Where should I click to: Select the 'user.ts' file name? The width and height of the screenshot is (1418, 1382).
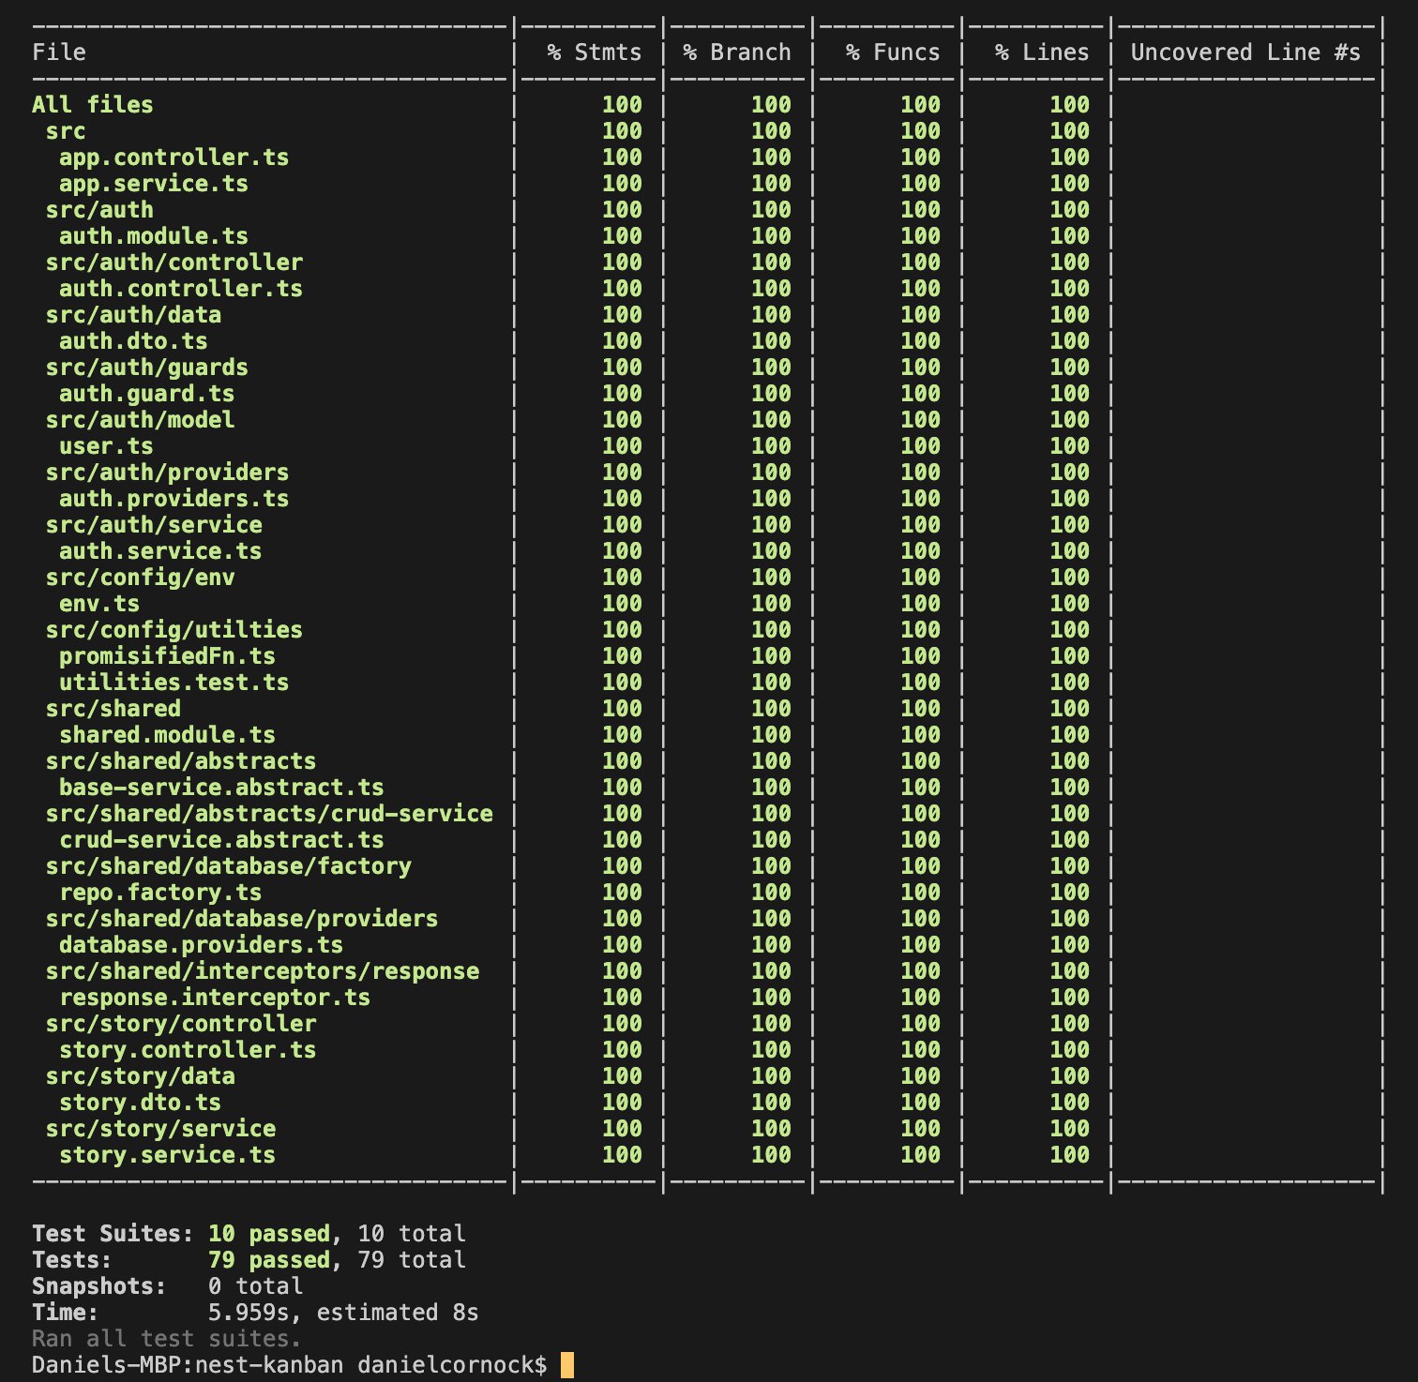(106, 445)
